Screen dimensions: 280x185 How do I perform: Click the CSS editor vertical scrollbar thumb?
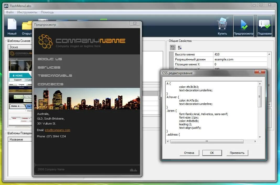[260, 97]
